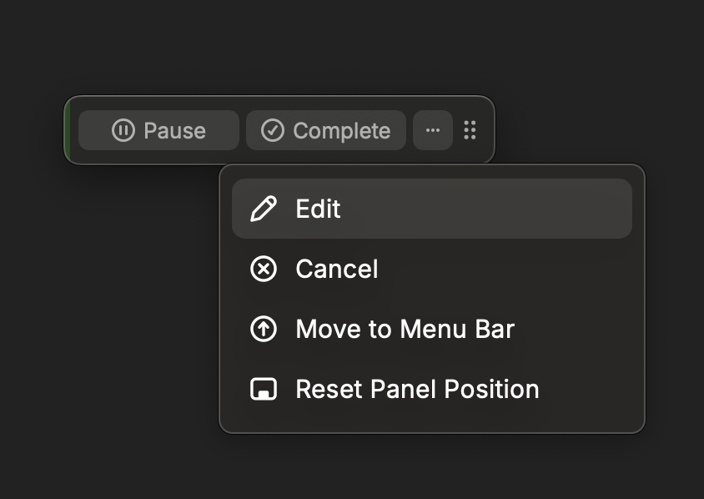
Task: Click the pause icon in the floating panel
Action: 123,131
